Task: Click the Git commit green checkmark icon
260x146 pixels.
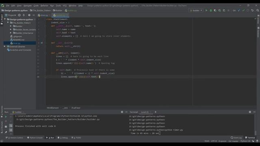Action: coord(243,11)
